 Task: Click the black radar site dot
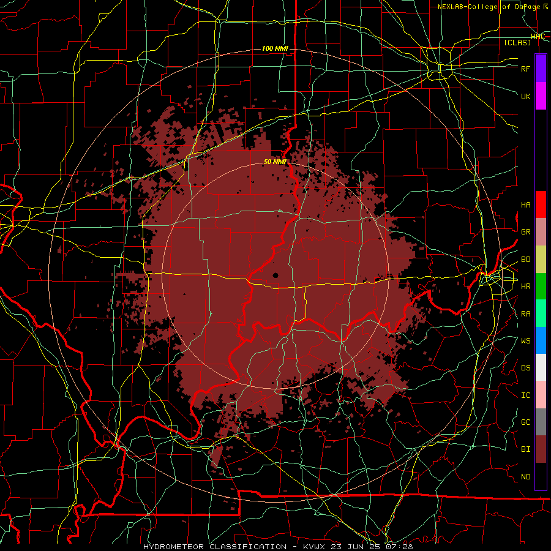pos(275,275)
